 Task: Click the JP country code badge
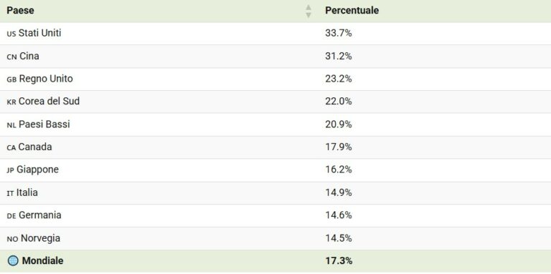(10, 171)
